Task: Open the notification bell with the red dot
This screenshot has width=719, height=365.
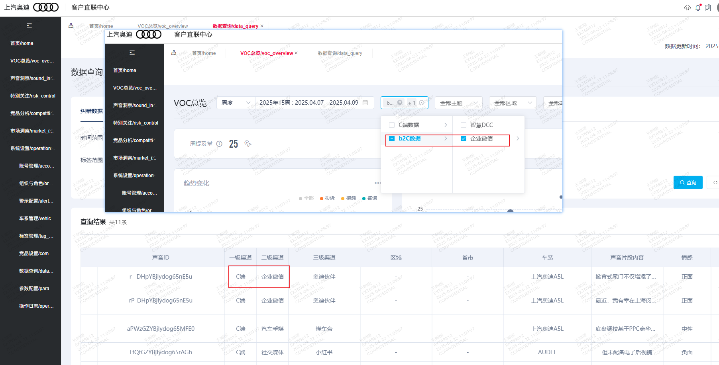Action: coord(698,8)
